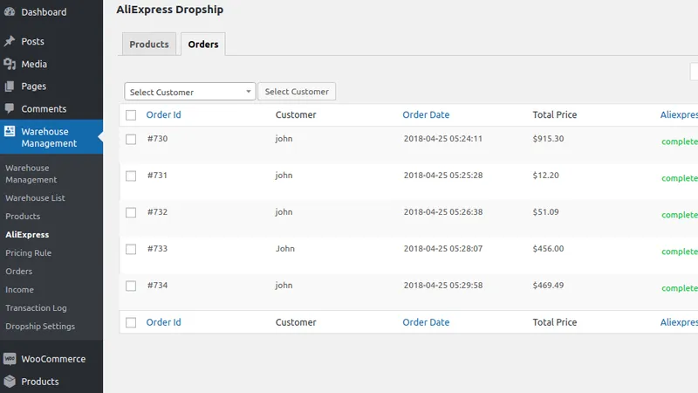Click the Media library icon
Image resolution: width=698 pixels, height=393 pixels.
pyautogui.click(x=10, y=64)
